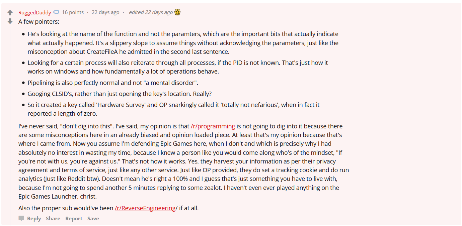
Task: Open the gold award badge
Action: click(177, 12)
